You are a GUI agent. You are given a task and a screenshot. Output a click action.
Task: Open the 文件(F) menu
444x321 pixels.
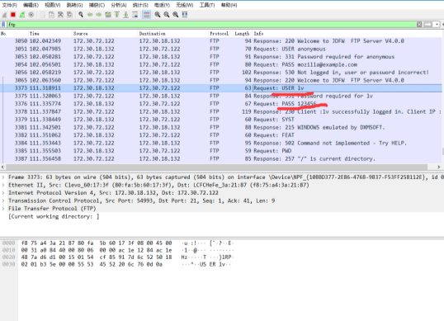tap(9, 5)
